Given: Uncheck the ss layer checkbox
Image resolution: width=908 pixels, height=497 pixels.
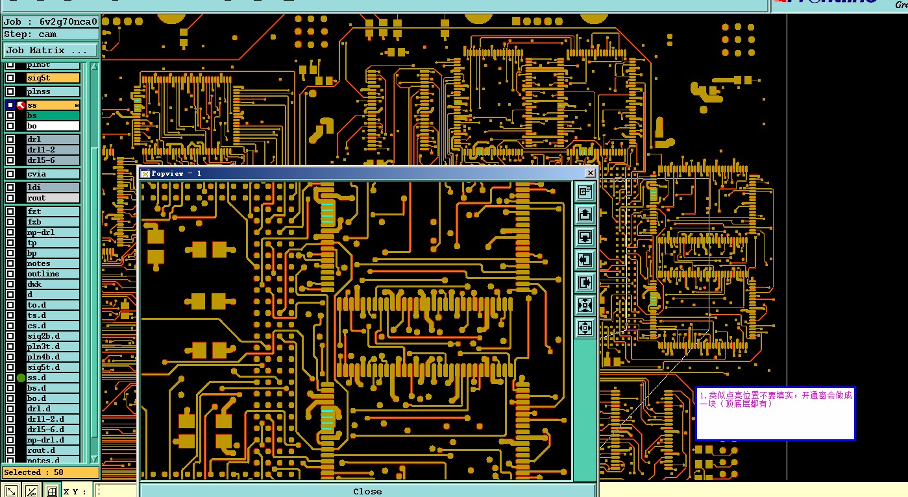Looking at the screenshot, I should (x=10, y=105).
